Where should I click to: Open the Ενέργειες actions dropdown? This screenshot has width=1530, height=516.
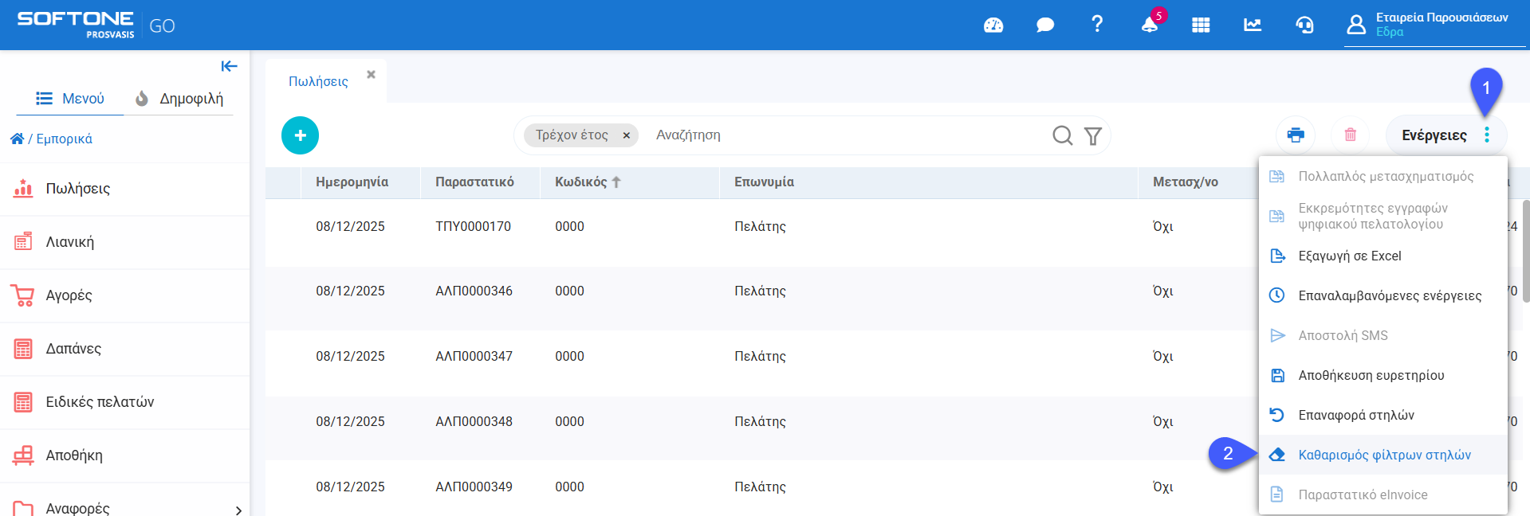(x=1445, y=135)
